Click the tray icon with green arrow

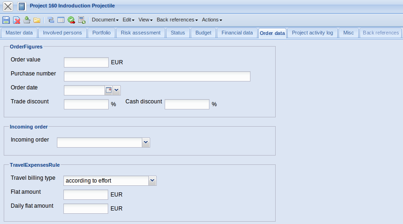click(27, 20)
